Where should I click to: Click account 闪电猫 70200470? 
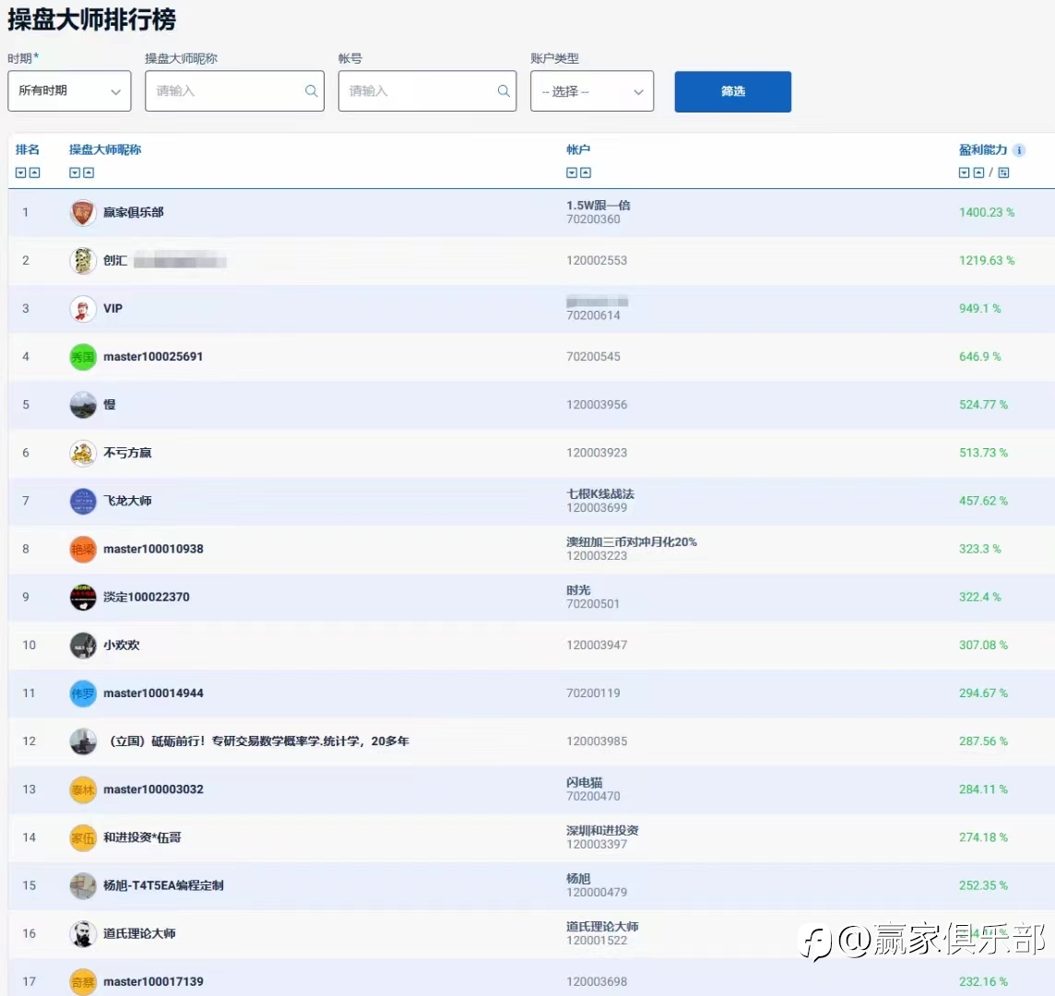coord(594,789)
